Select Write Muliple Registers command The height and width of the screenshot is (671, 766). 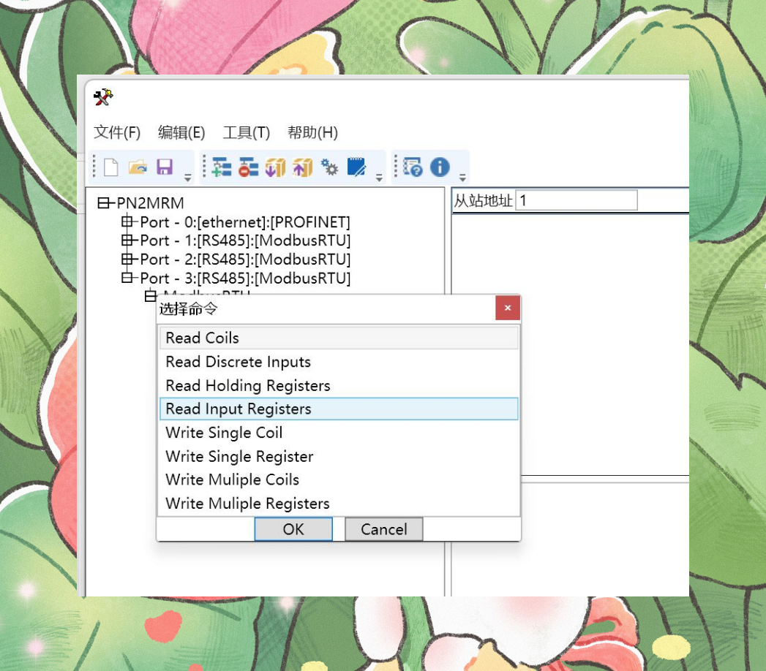tap(339, 503)
